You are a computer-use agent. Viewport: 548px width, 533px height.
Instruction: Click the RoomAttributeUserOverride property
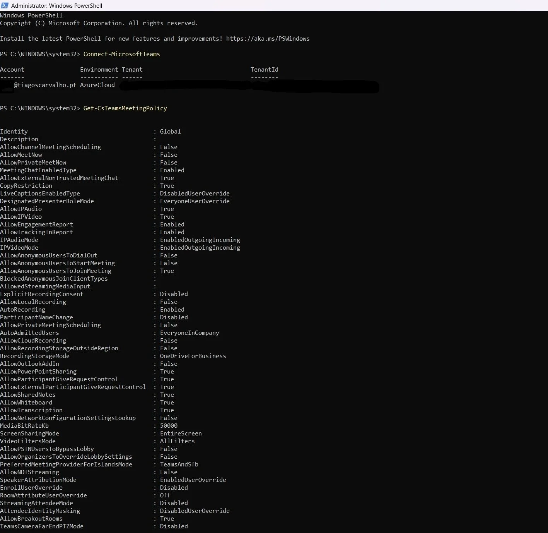click(43, 495)
